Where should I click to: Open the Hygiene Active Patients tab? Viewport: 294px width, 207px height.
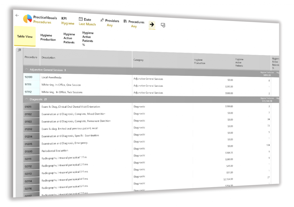click(x=69, y=38)
